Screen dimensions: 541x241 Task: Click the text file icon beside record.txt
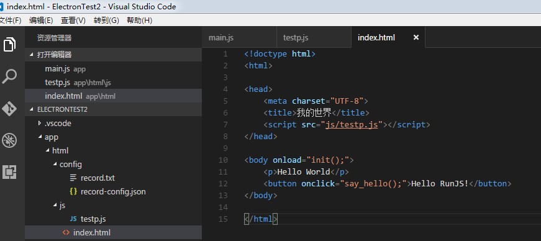coord(73,178)
